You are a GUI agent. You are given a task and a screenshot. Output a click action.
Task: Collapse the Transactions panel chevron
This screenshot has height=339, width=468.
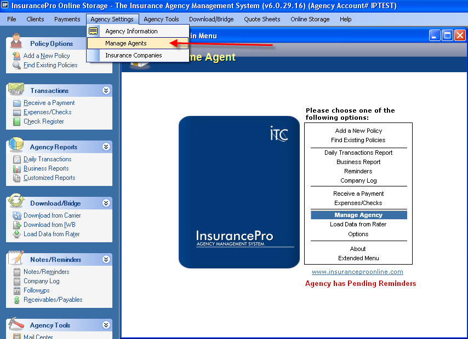[x=106, y=90]
